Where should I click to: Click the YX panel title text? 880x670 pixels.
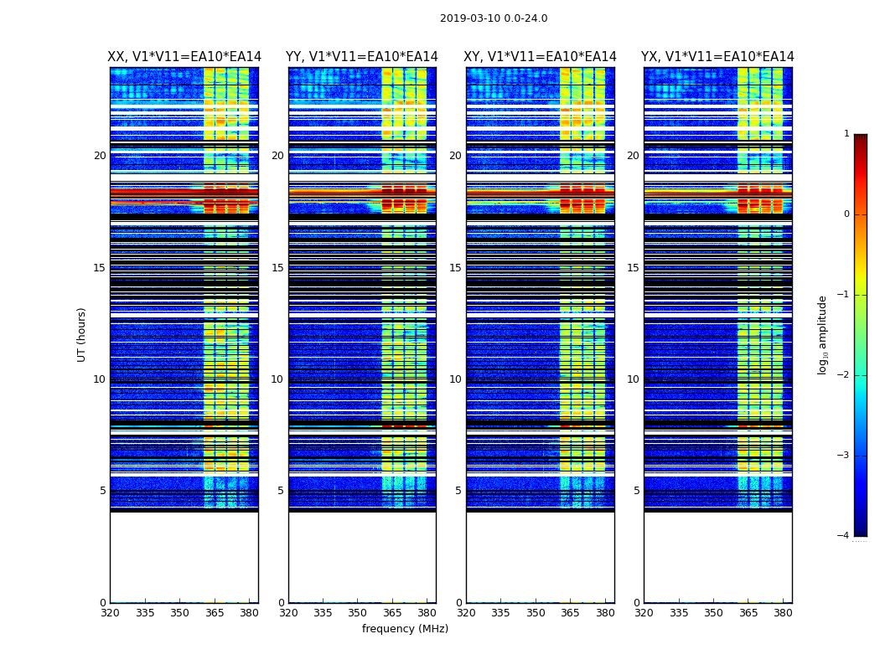click(x=717, y=57)
